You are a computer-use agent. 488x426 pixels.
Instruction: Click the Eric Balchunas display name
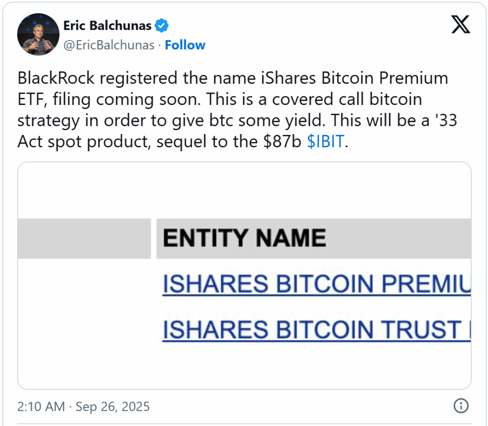109,25
